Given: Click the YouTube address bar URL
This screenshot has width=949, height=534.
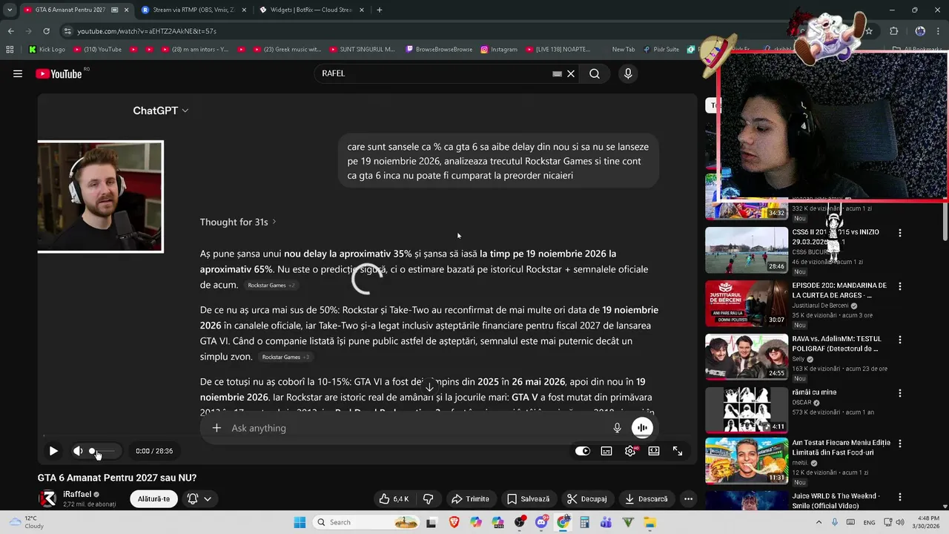Looking at the screenshot, I should pyautogui.click(x=147, y=31).
